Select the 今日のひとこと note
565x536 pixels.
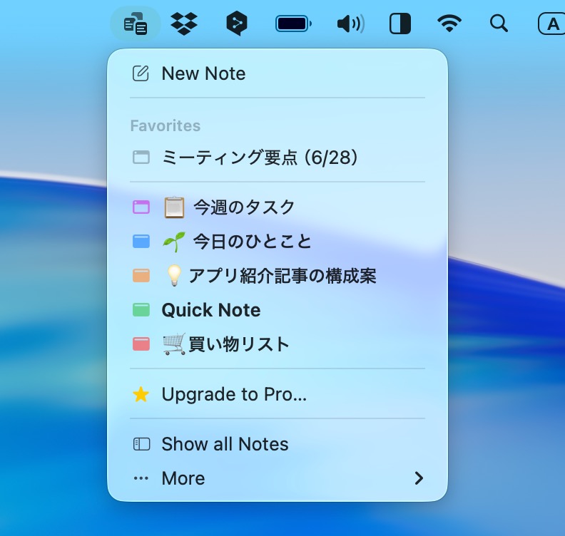pyautogui.click(x=252, y=242)
